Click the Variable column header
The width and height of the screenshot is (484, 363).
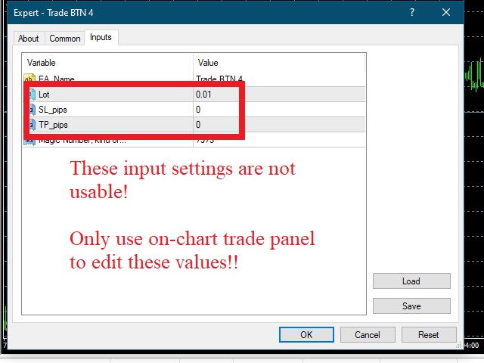[108, 63]
